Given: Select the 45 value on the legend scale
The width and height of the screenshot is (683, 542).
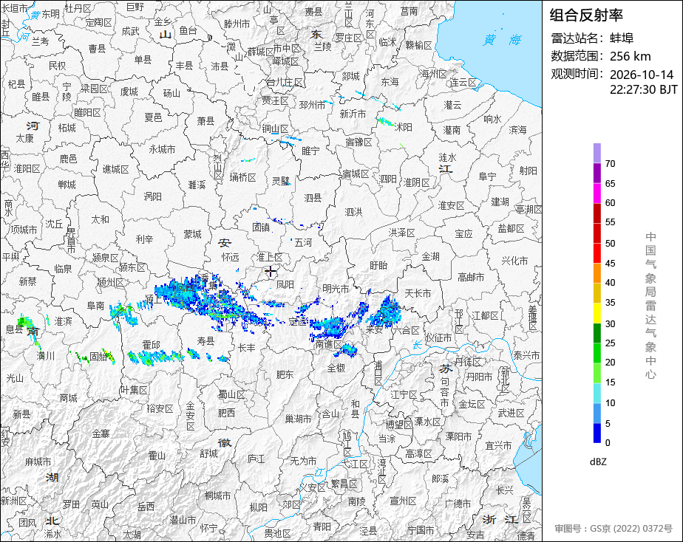Looking at the screenshot, I should [x=611, y=263].
